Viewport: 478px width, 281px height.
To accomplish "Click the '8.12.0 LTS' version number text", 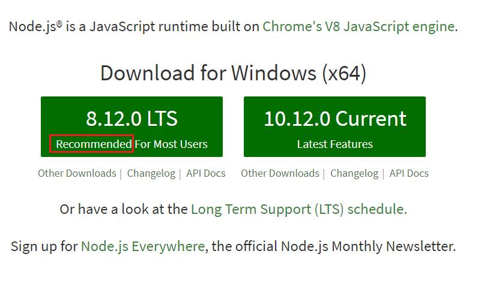I will 132,118.
